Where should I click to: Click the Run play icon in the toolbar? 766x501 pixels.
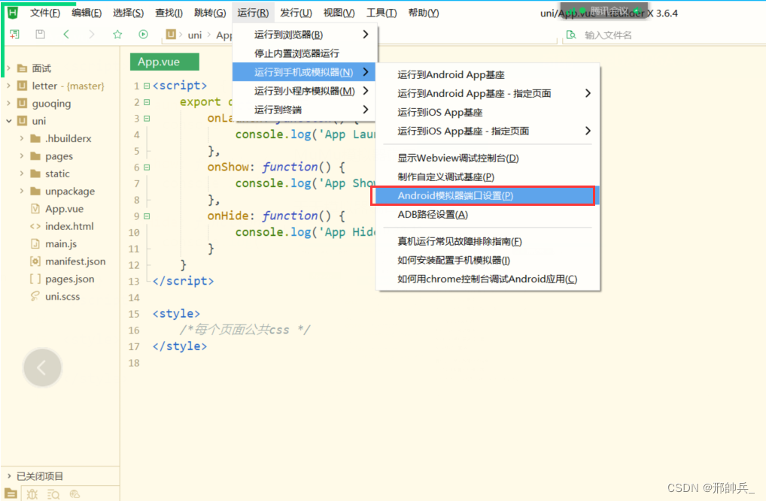(x=143, y=34)
